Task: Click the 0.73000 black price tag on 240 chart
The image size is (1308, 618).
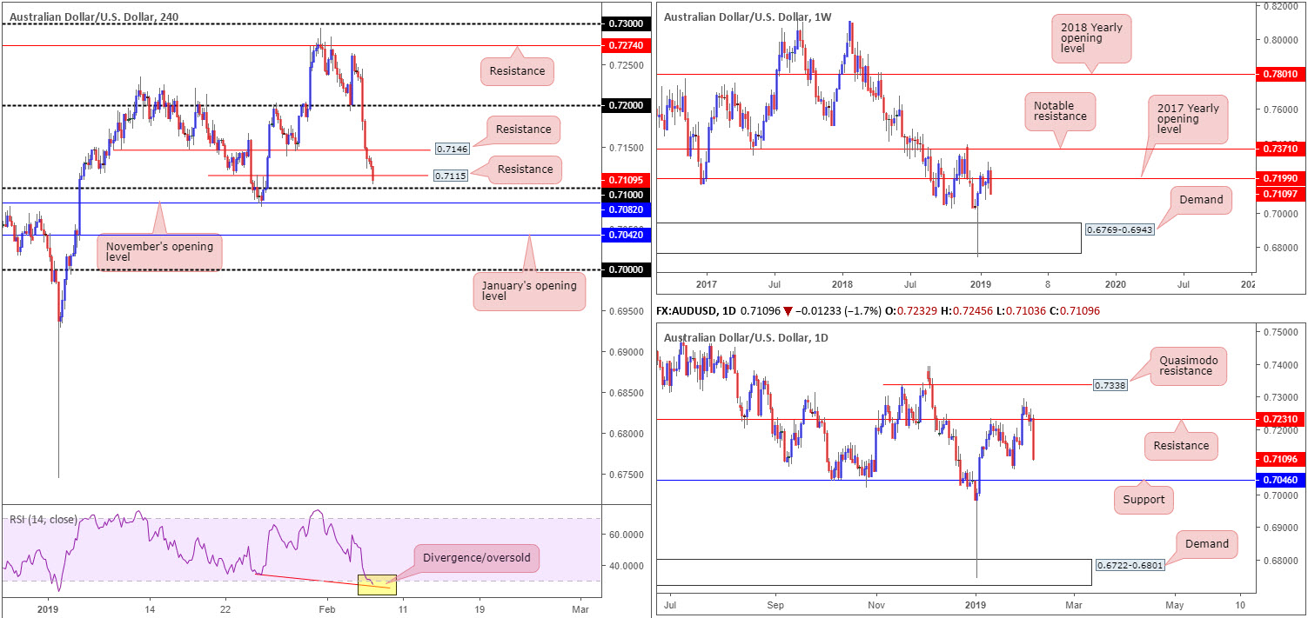Action: [x=625, y=23]
